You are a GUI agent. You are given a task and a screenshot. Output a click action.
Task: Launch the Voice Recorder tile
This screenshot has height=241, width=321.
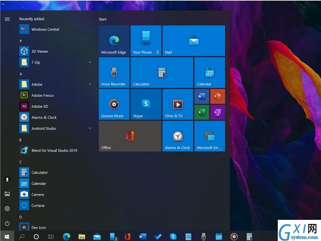(x=114, y=73)
